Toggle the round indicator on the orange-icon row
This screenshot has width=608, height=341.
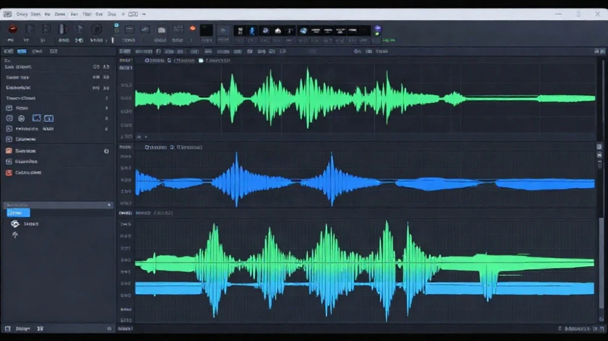pyautogui.click(x=106, y=151)
